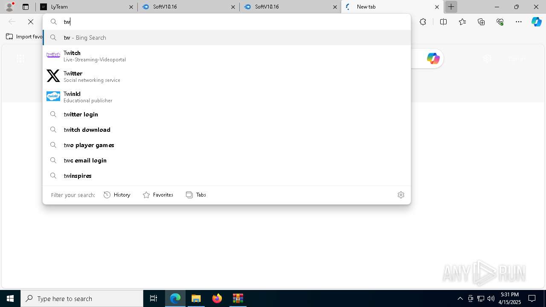This screenshot has width=546, height=307.
Task: Filter search by History
Action: point(117,195)
